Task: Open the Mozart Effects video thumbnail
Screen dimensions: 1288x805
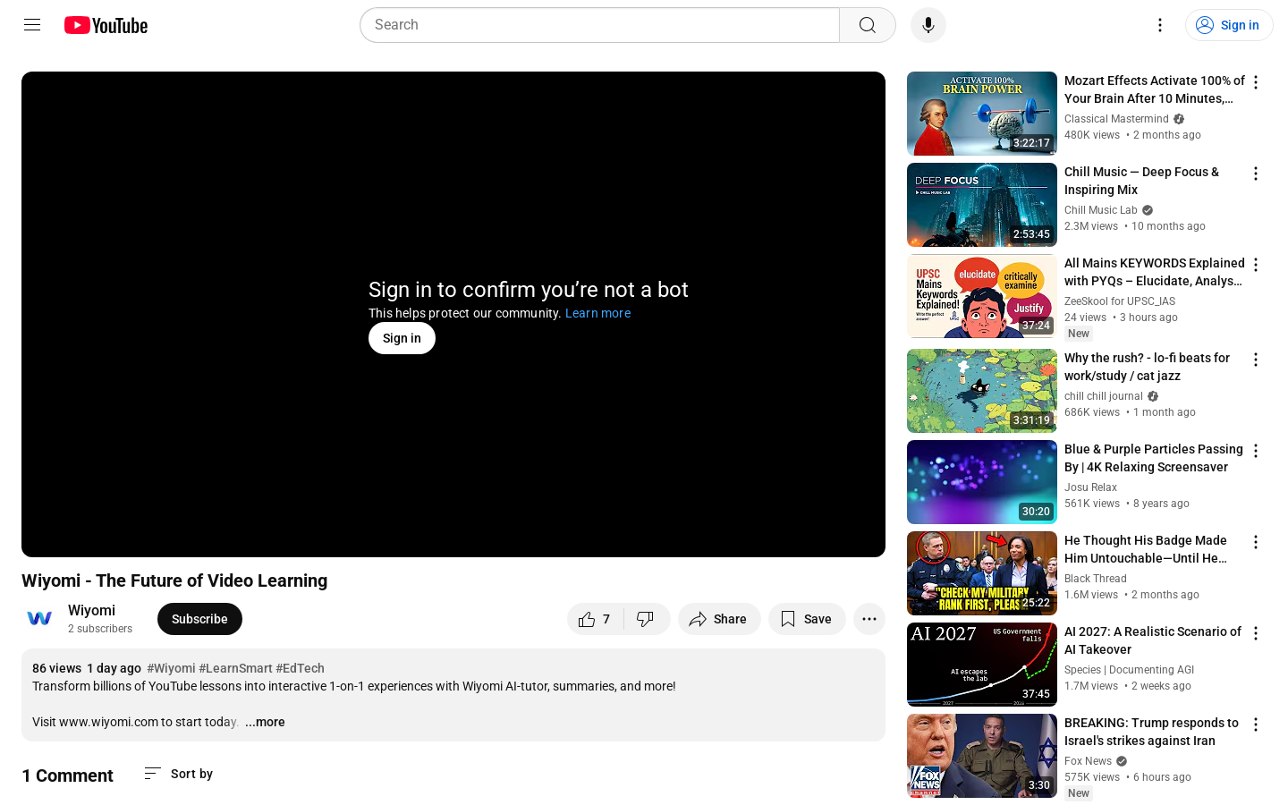Action: coord(982,114)
